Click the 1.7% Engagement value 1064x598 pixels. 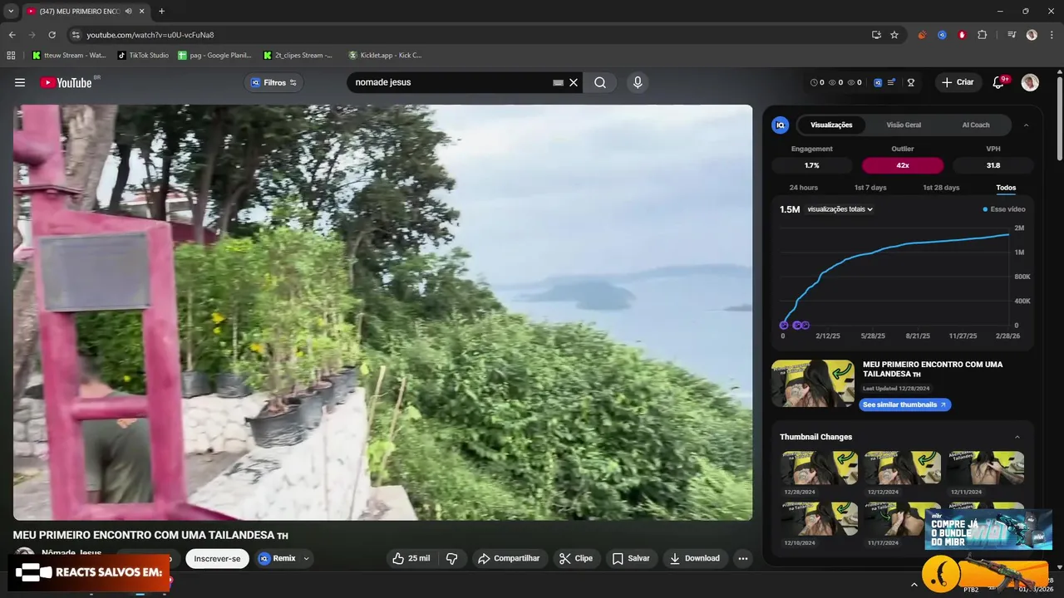[x=811, y=165]
